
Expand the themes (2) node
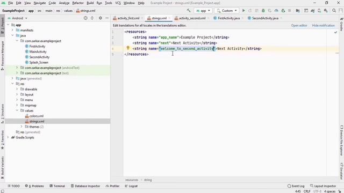coord(21,127)
